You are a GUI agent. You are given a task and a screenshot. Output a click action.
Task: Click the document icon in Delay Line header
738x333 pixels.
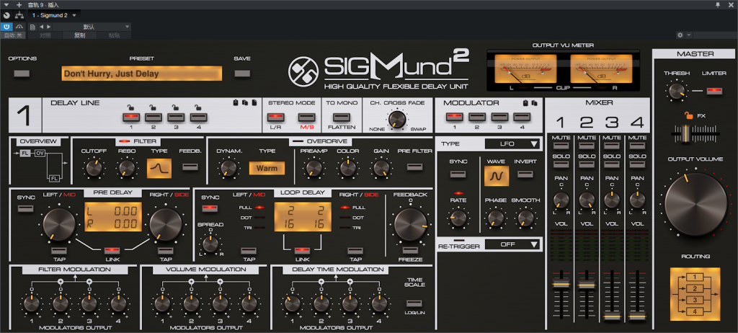tap(254, 102)
